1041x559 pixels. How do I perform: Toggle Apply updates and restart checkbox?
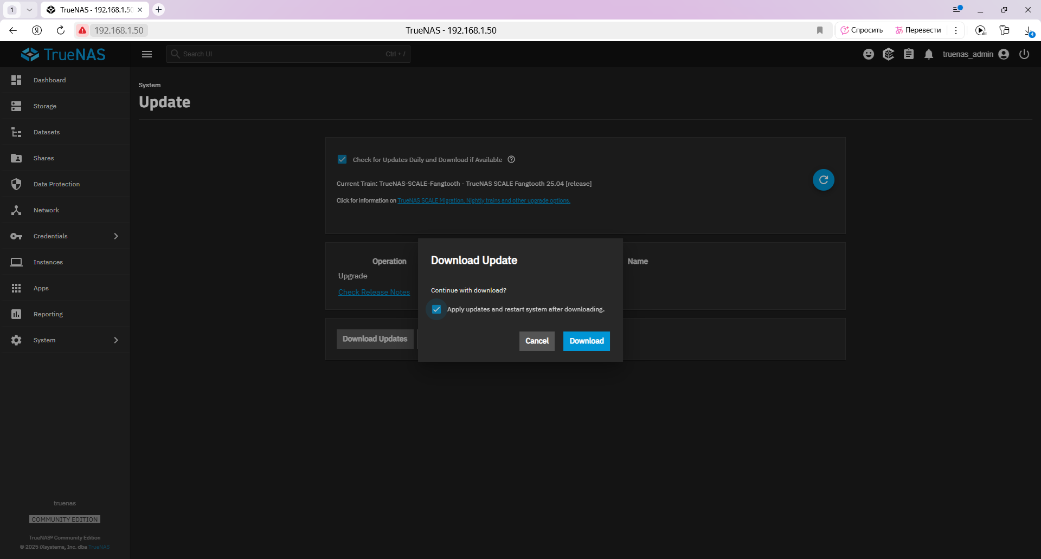[436, 309]
